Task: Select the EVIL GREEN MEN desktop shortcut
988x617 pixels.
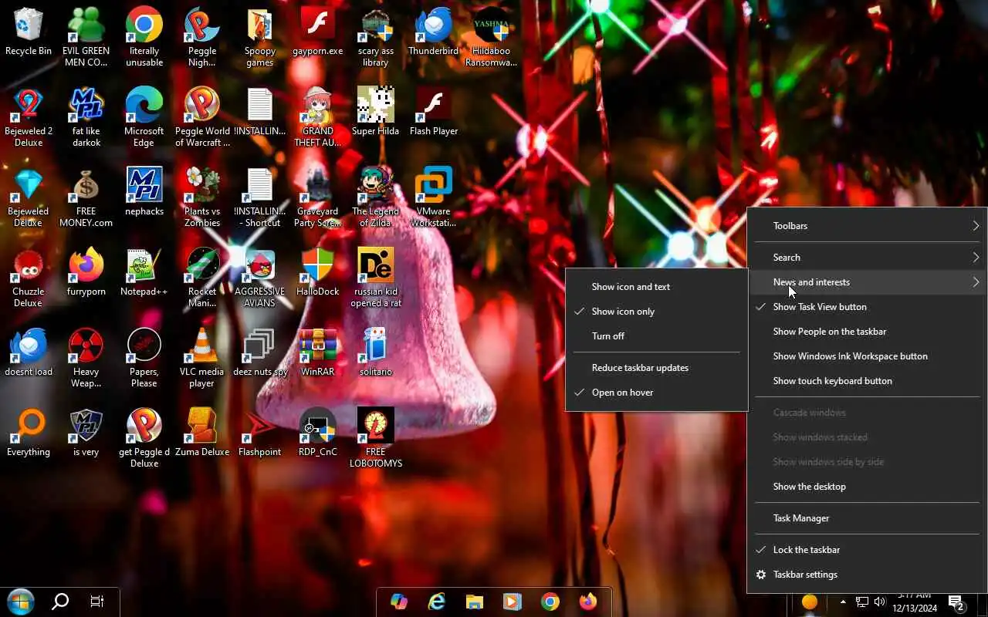Action: click(x=86, y=37)
